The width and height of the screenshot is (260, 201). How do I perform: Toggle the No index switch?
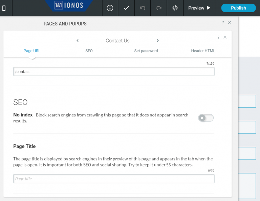pyautogui.click(x=206, y=118)
